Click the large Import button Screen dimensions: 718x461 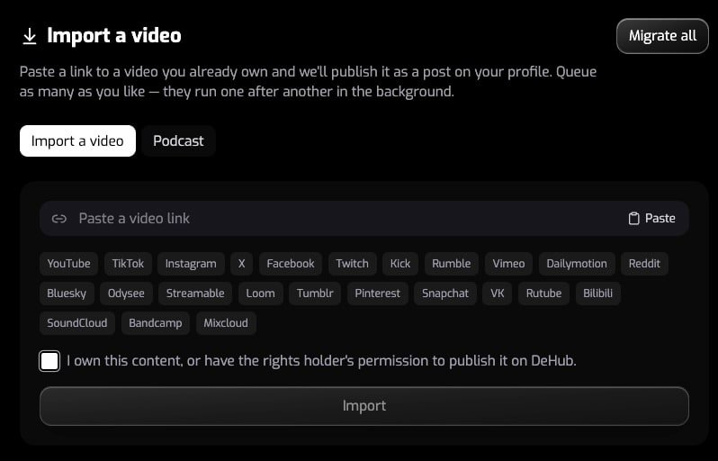click(364, 406)
